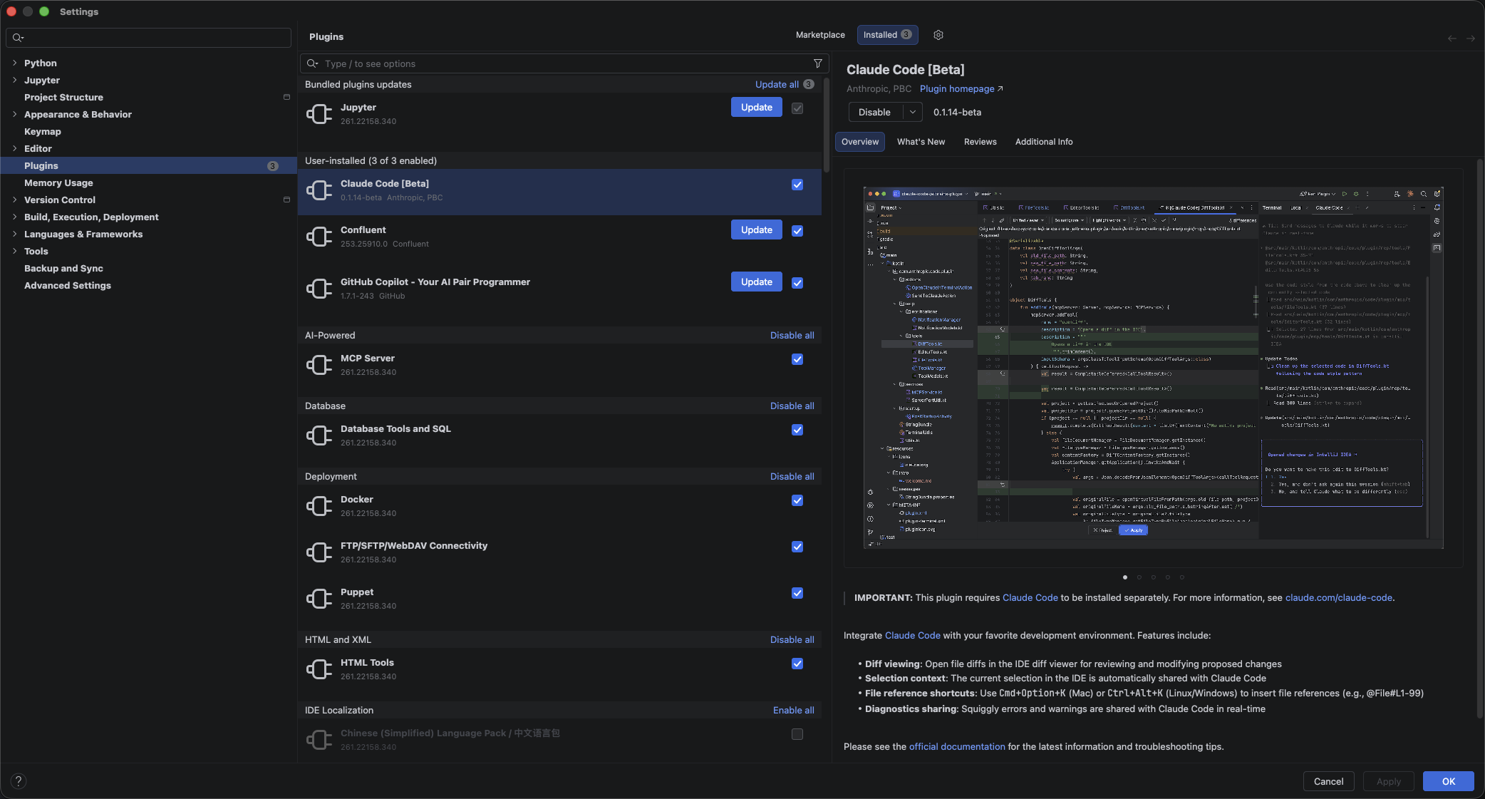Open the help question mark button
This screenshot has height=799, width=1485.
coord(19,781)
